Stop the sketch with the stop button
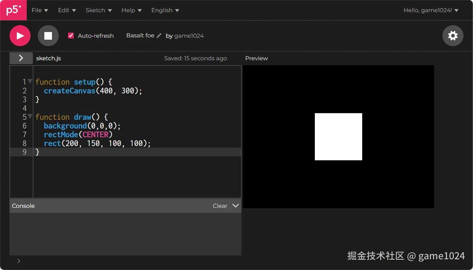This screenshot has width=473, height=270. coord(48,36)
